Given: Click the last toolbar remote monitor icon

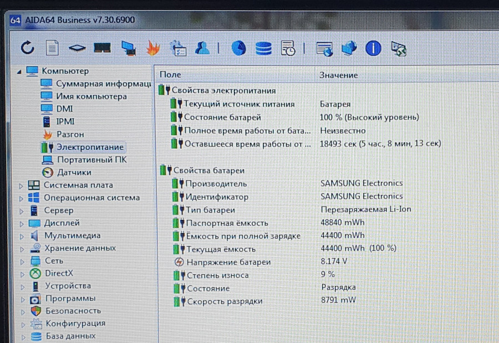Looking at the screenshot, I should tap(399, 49).
